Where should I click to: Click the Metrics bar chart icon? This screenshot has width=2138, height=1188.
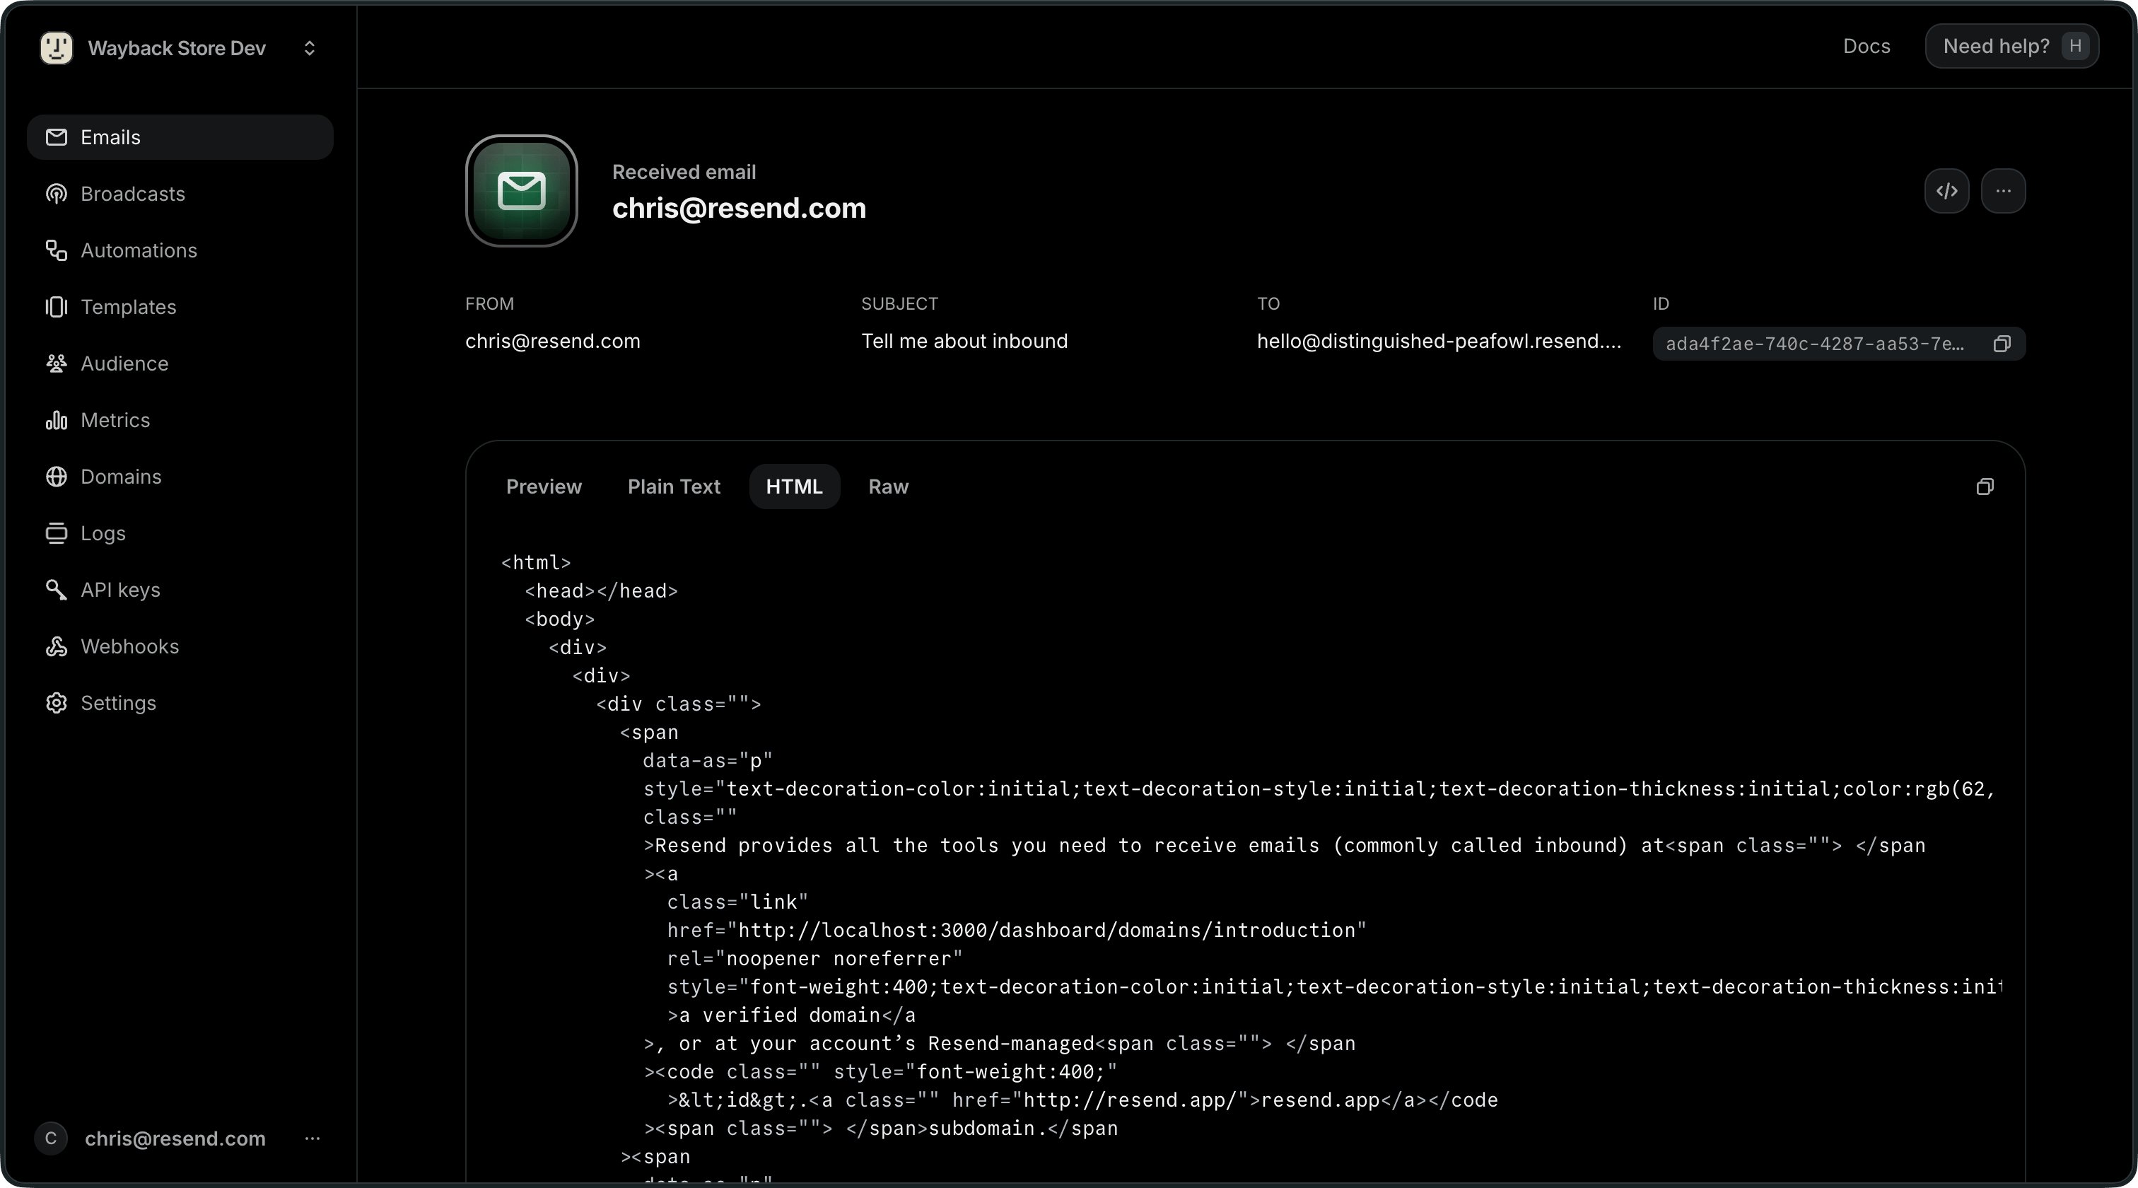(57, 420)
